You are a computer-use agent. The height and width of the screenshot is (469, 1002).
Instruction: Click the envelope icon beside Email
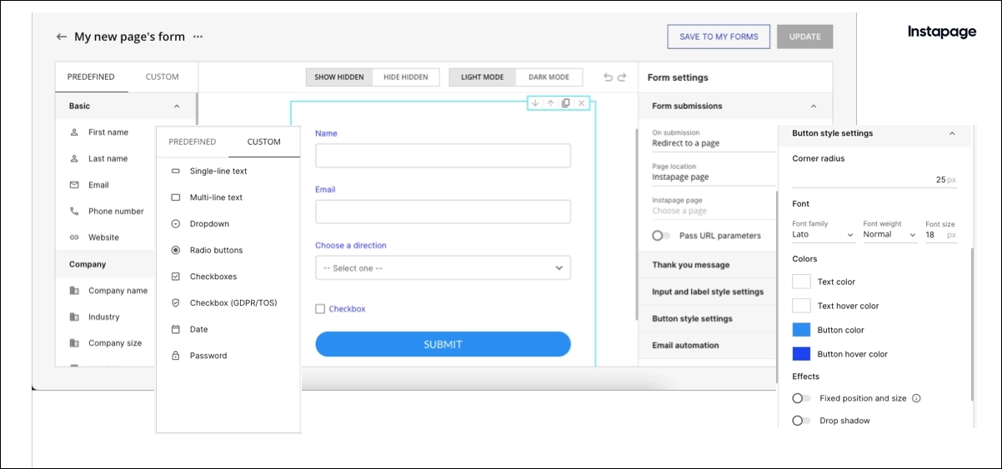click(74, 185)
